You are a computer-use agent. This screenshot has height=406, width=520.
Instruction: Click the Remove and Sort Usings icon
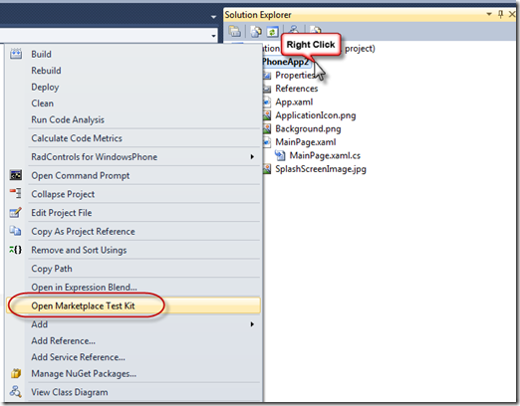16,250
